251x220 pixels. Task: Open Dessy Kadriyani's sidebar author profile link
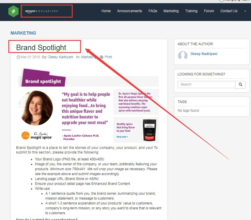click(204, 54)
